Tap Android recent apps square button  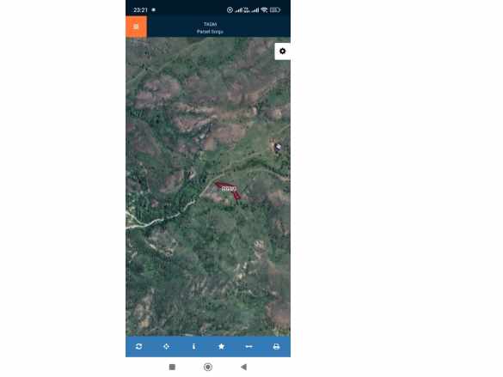pyautogui.click(x=172, y=367)
